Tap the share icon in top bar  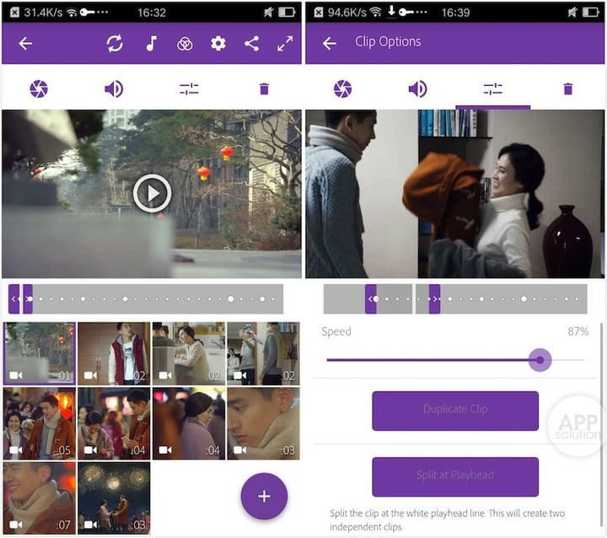click(x=251, y=44)
